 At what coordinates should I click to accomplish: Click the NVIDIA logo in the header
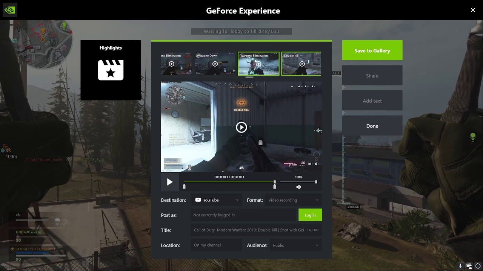(9, 10)
